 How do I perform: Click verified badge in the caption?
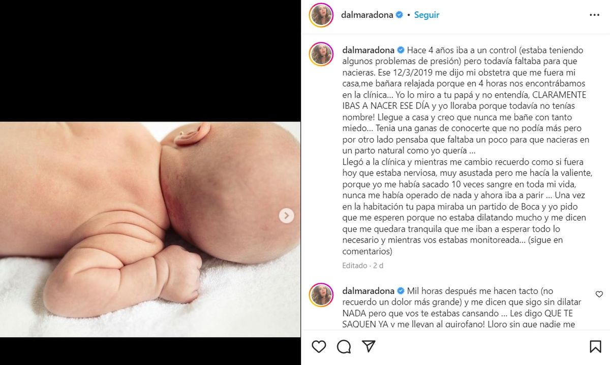point(401,50)
